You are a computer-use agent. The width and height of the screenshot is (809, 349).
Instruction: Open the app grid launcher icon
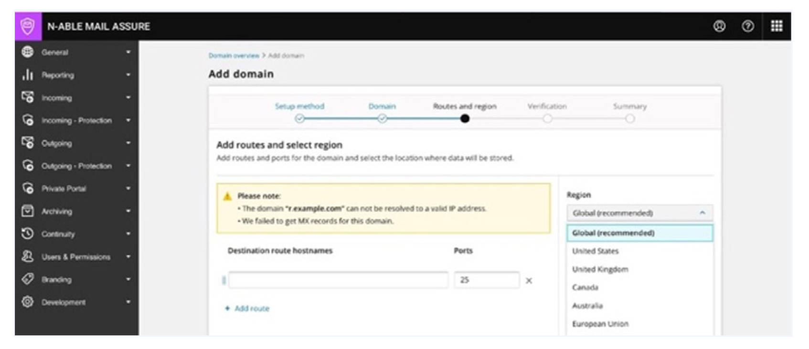777,26
